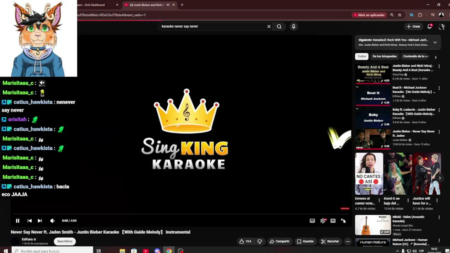Open options for Beat It karaoke video
The width and height of the screenshot is (450, 253).
tap(439, 88)
